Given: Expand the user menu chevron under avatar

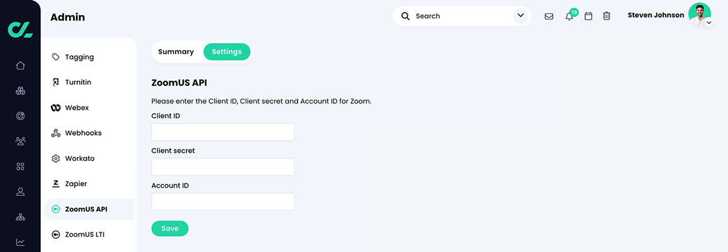Looking at the screenshot, I should 709,23.
